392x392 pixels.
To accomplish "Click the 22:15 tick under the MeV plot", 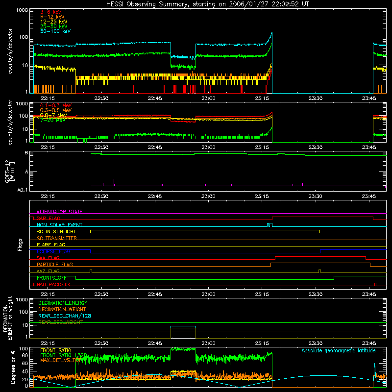I will [48, 147].
